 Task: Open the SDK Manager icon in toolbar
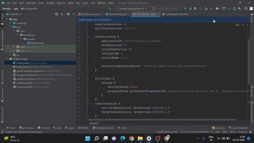point(239,9)
